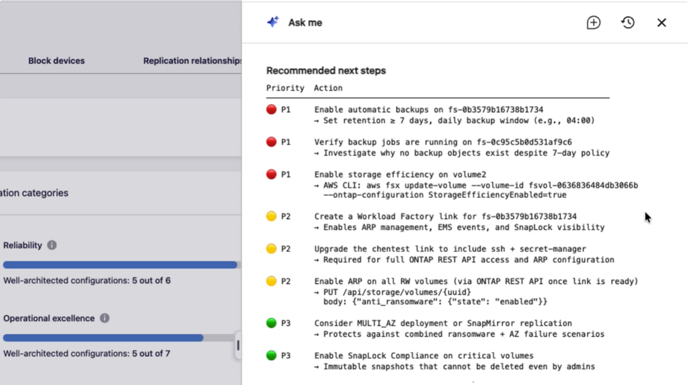Click red dot beside Enable storage efficiency
692x385 pixels.
tap(271, 174)
